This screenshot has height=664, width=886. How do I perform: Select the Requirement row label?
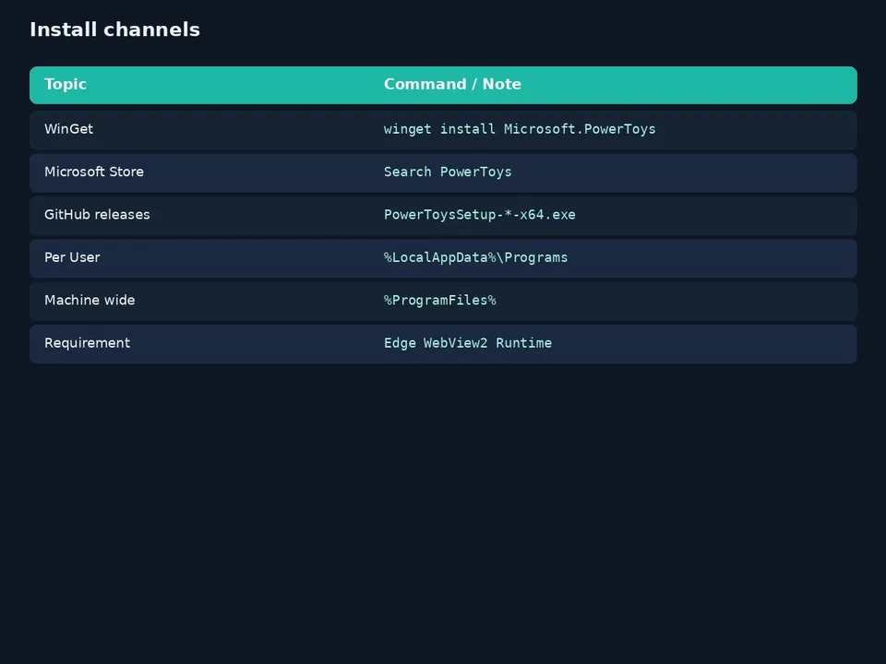(87, 343)
